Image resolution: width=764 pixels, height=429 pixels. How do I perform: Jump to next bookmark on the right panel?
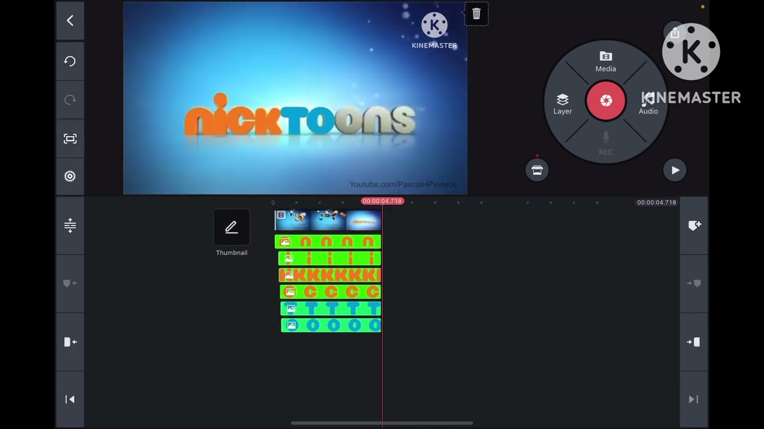(694, 284)
